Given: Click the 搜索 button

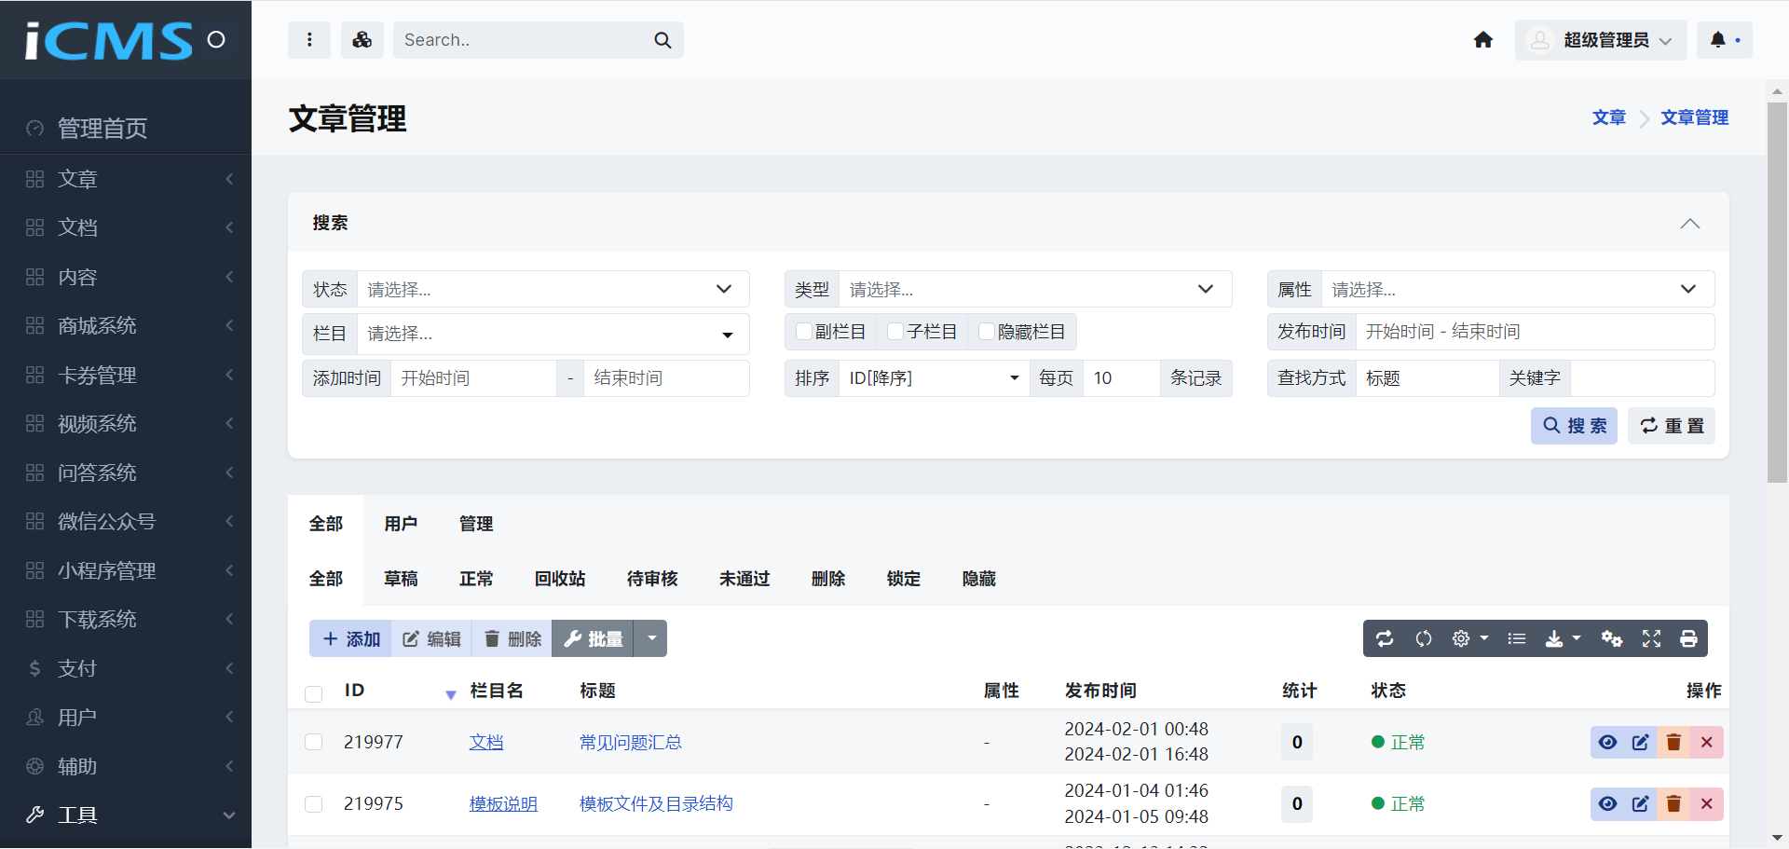Looking at the screenshot, I should (1574, 426).
